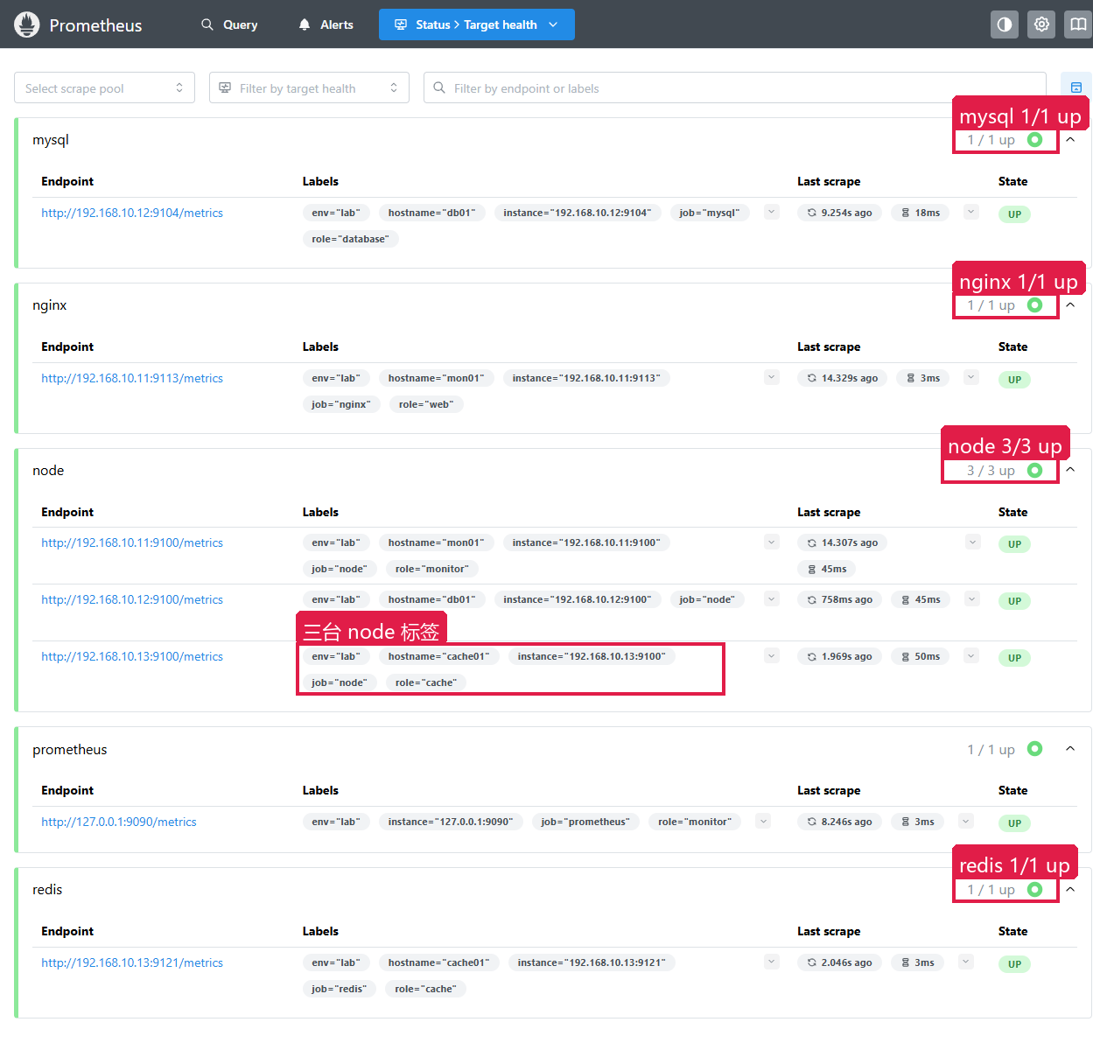1093x1057 pixels.
Task: Click the role="monitor" label in the node pool
Action: (x=432, y=569)
